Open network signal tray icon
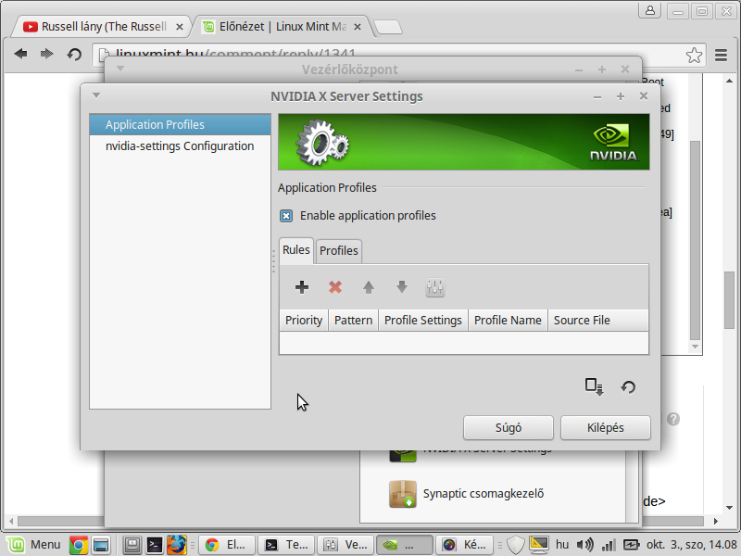Viewport: 741px width, 556px height. coord(608,545)
